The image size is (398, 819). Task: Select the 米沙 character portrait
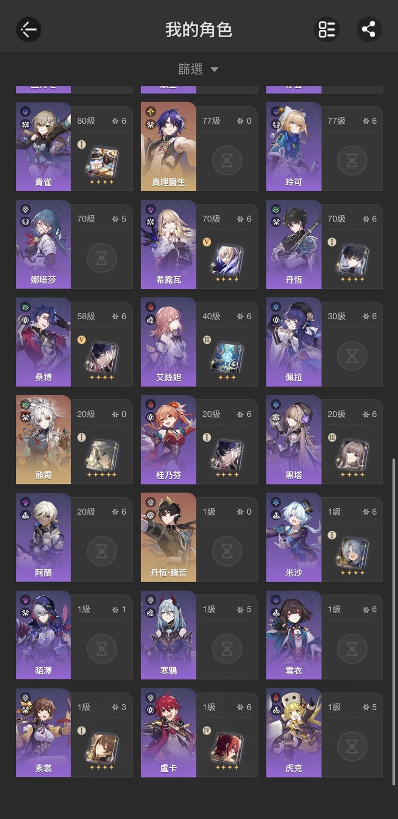point(293,538)
